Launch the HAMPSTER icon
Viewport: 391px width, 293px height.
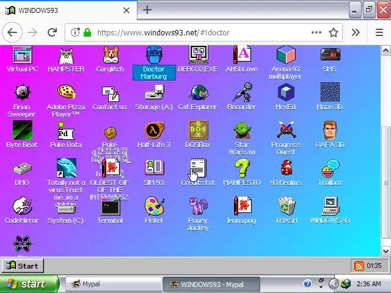pos(66,56)
